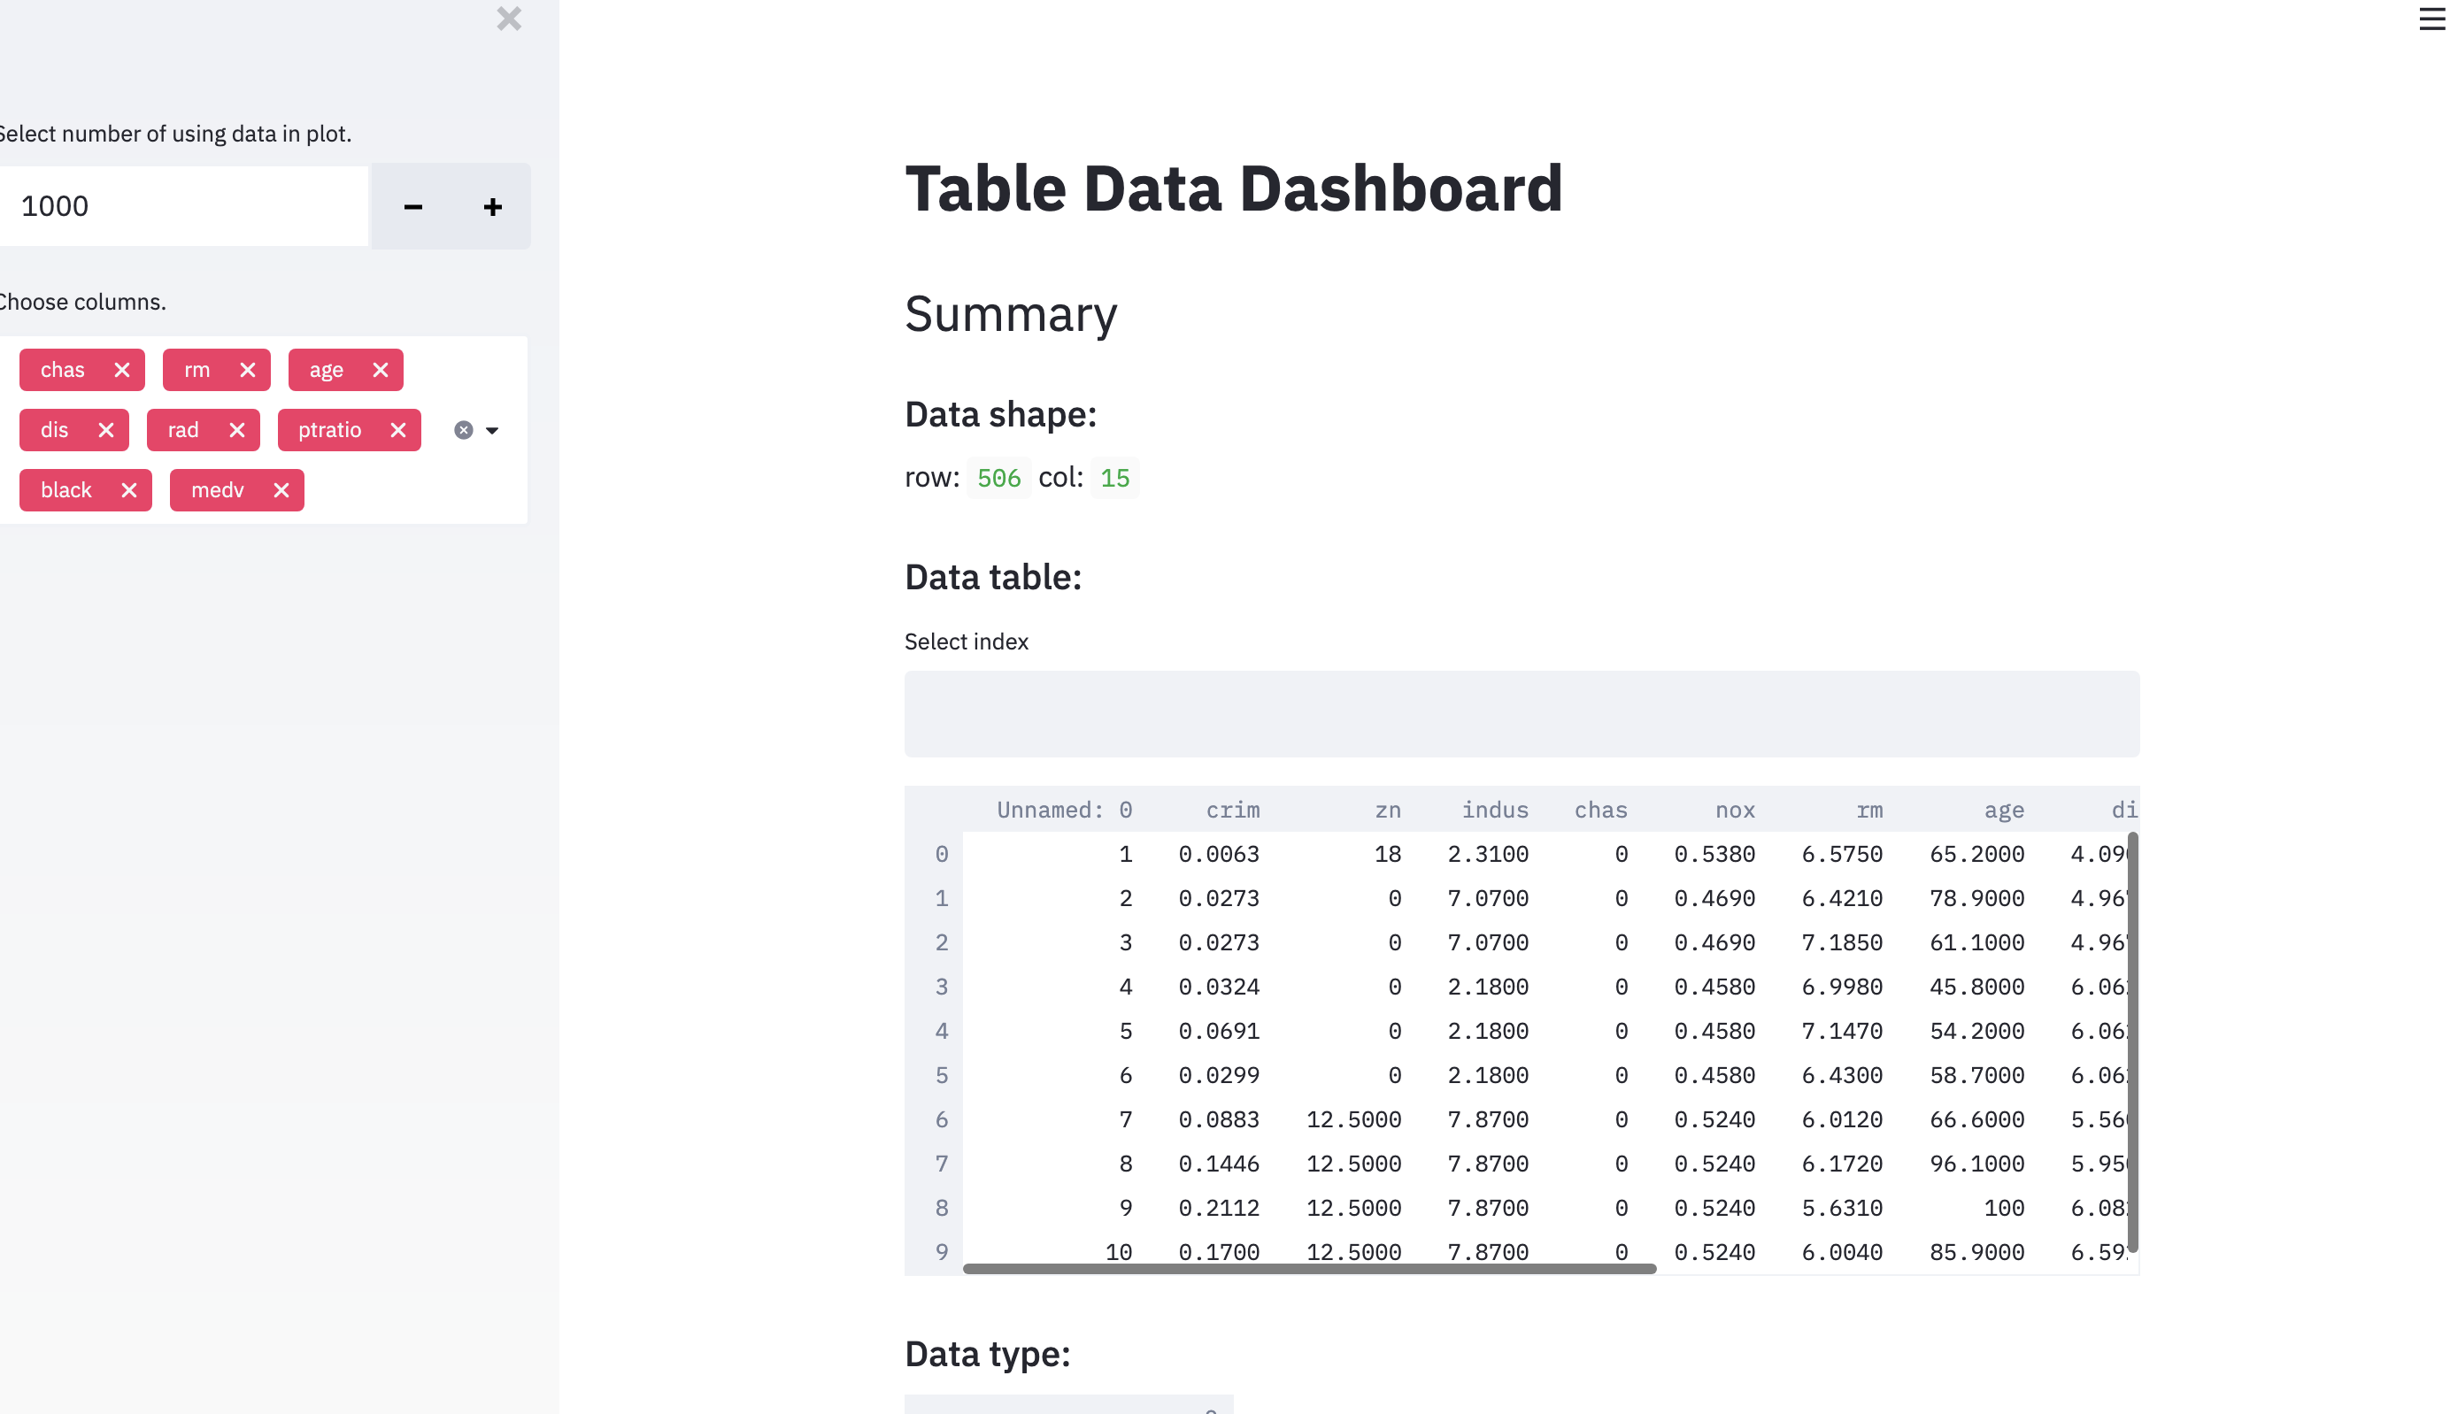Image resolution: width=2450 pixels, height=1414 pixels.
Task: Remove the chas column tag
Action: [x=121, y=370]
